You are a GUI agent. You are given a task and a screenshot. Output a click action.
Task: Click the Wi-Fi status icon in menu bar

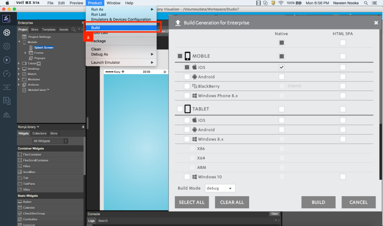(x=281, y=3)
